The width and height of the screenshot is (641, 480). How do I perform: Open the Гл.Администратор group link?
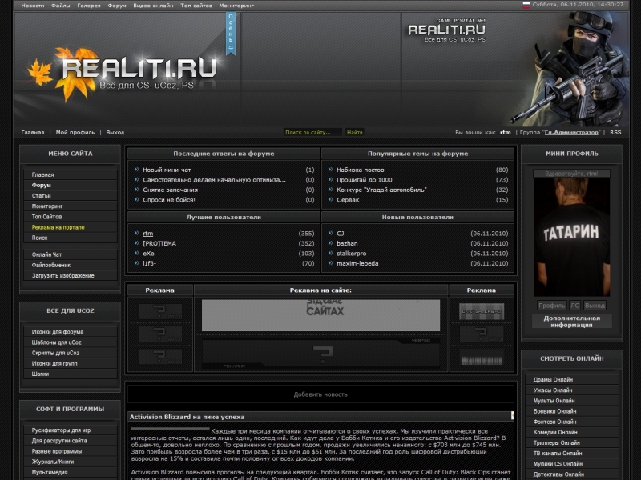pos(571,132)
